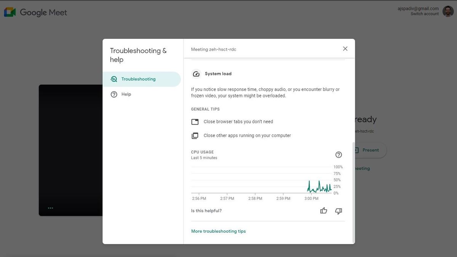Open More troubleshooting tips
The image size is (457, 257).
219,231
